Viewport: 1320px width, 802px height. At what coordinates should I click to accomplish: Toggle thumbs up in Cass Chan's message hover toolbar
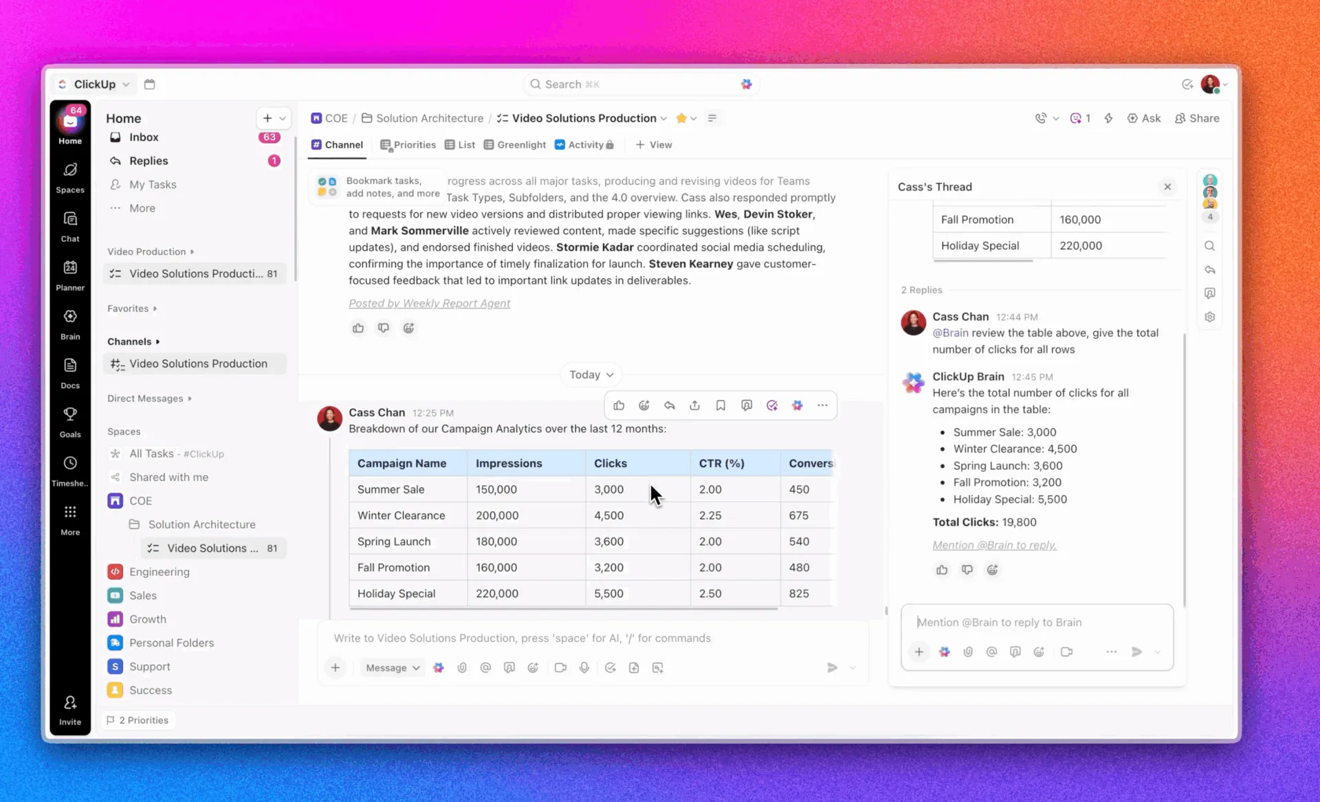619,405
